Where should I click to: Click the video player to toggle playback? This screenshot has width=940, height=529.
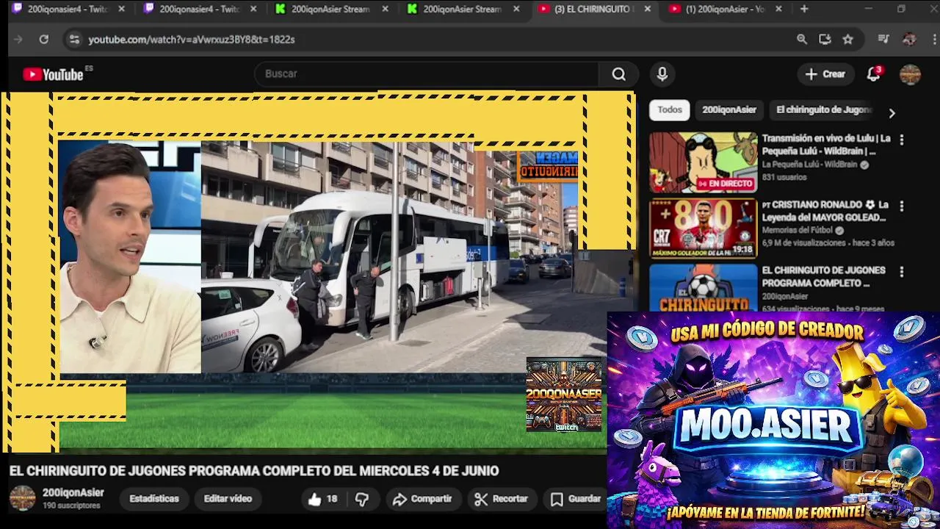[x=317, y=270]
